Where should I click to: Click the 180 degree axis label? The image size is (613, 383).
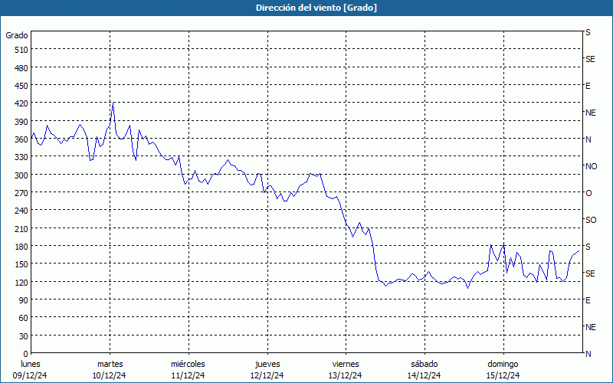click(x=22, y=247)
